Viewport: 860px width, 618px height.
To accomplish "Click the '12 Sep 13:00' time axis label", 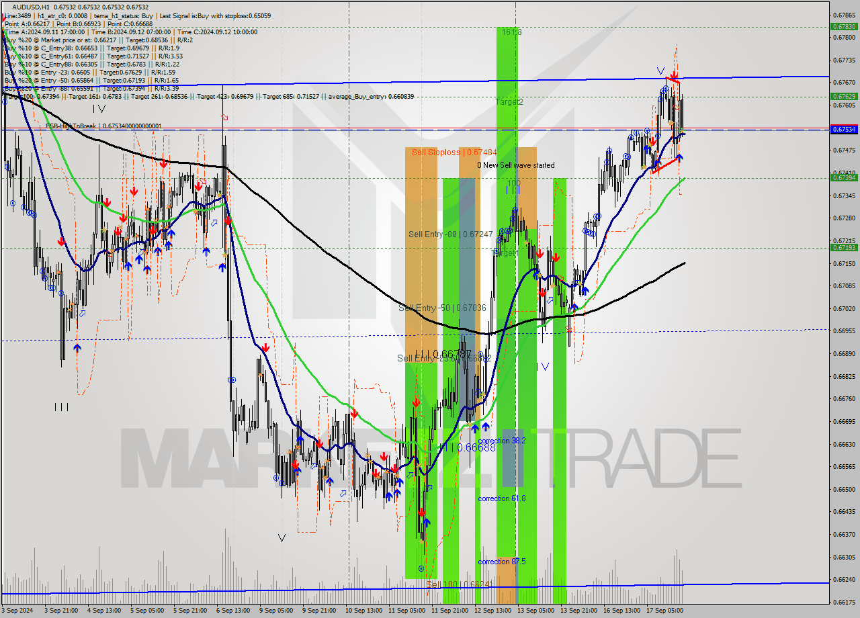I will pos(492,611).
